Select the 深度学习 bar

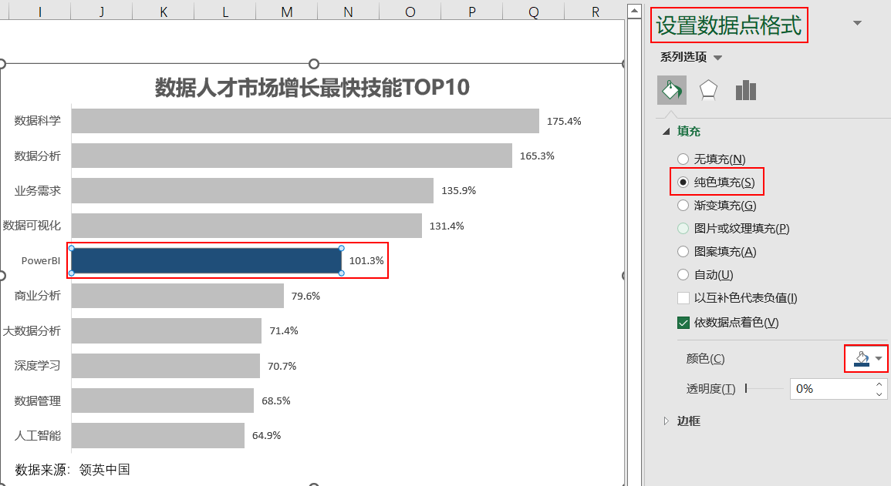tap(165, 366)
